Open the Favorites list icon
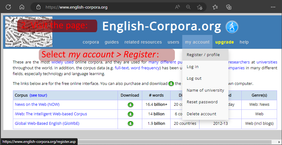Viewport: 282px width, 145px height. (215, 7)
